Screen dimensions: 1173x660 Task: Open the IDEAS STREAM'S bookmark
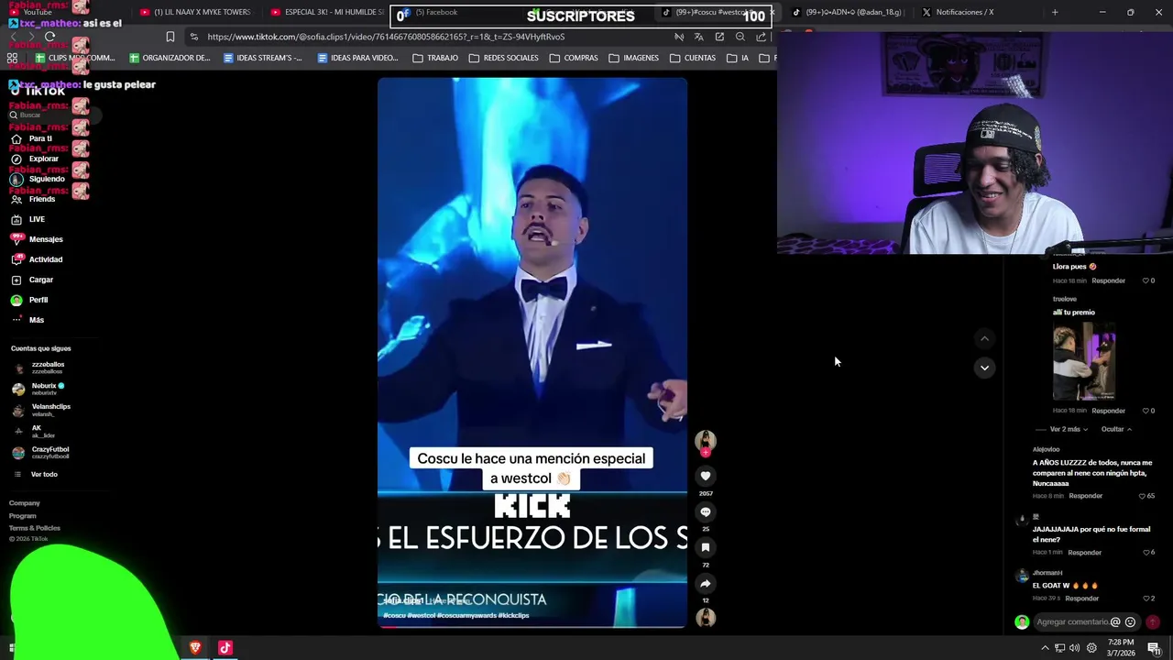tap(262, 58)
